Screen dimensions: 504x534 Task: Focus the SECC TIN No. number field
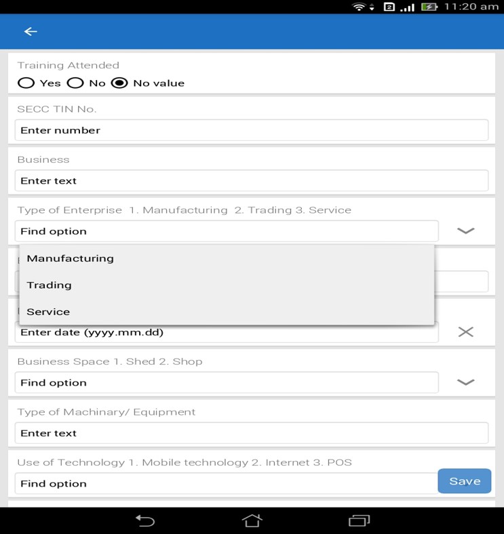[x=251, y=130]
